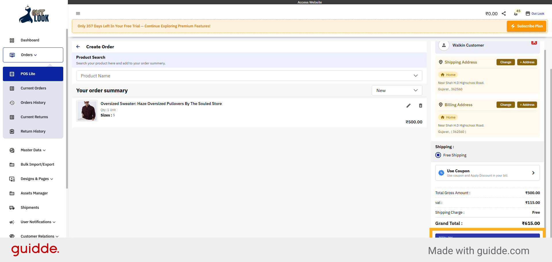Go to Current Orders
The image size is (552, 262).
[33, 88]
